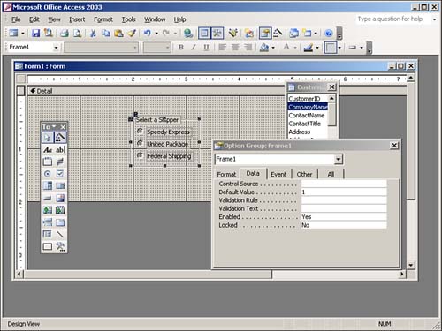The height and width of the screenshot is (331, 442).
Task: Open the View button dropdown arrow
Action: click(23, 33)
